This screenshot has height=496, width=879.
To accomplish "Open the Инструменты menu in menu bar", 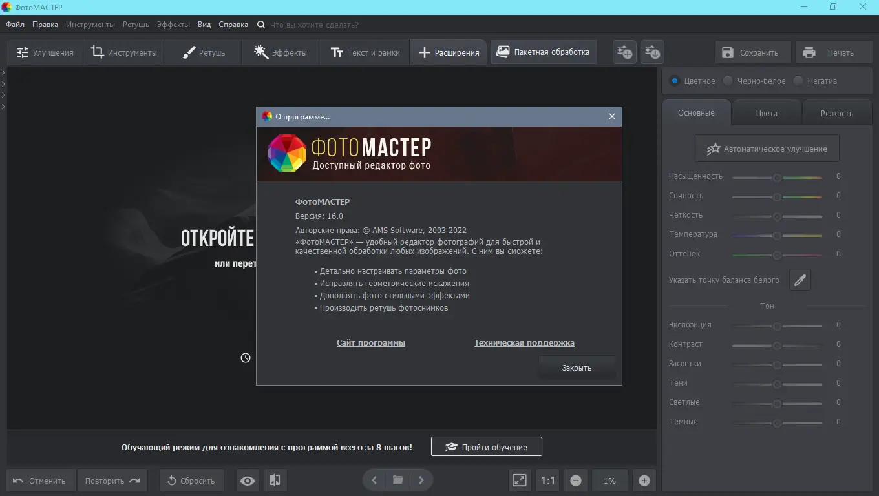I will (x=90, y=25).
